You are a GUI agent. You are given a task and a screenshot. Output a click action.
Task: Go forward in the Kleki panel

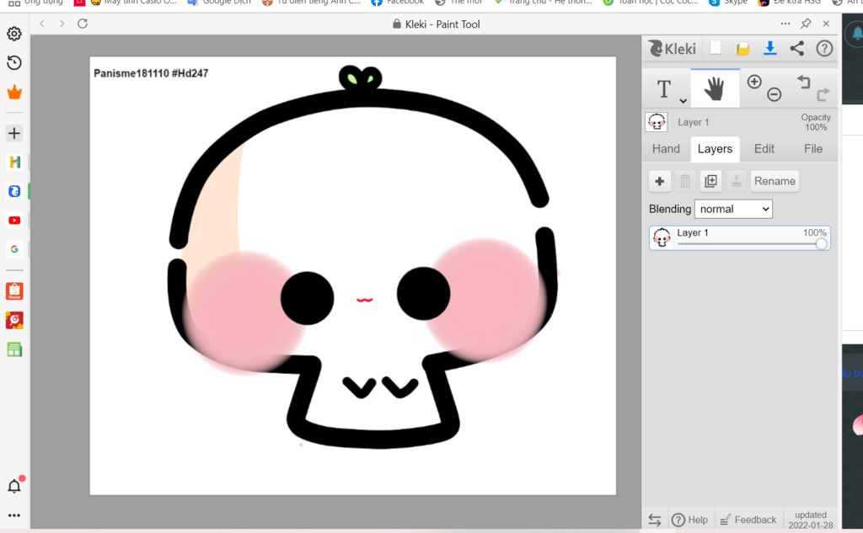tap(62, 24)
